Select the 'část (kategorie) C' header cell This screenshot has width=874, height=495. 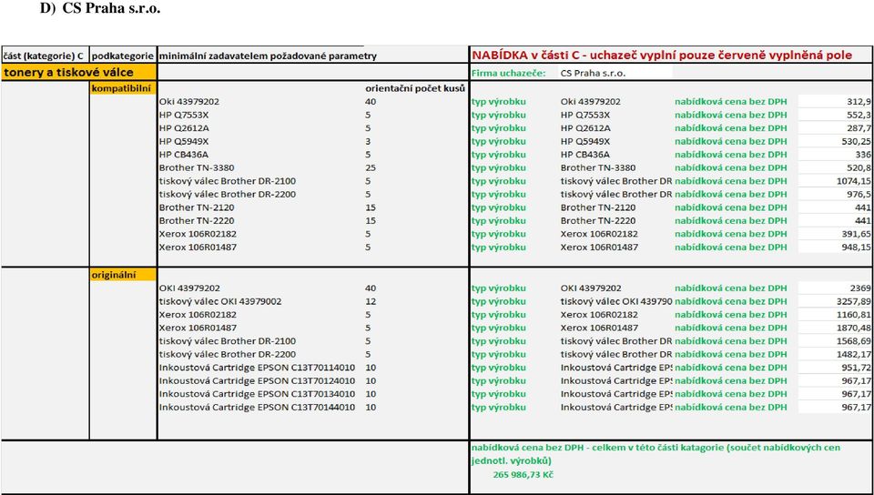pyautogui.click(x=45, y=56)
